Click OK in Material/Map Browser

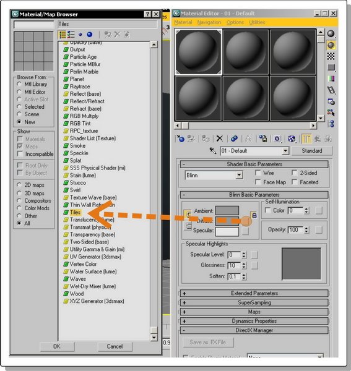[x=57, y=346]
